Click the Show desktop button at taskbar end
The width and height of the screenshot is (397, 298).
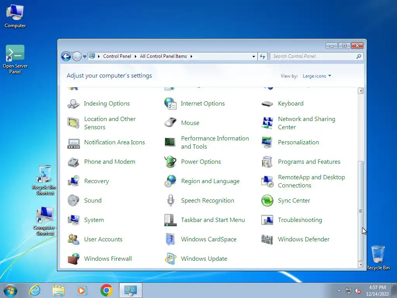point(394,290)
